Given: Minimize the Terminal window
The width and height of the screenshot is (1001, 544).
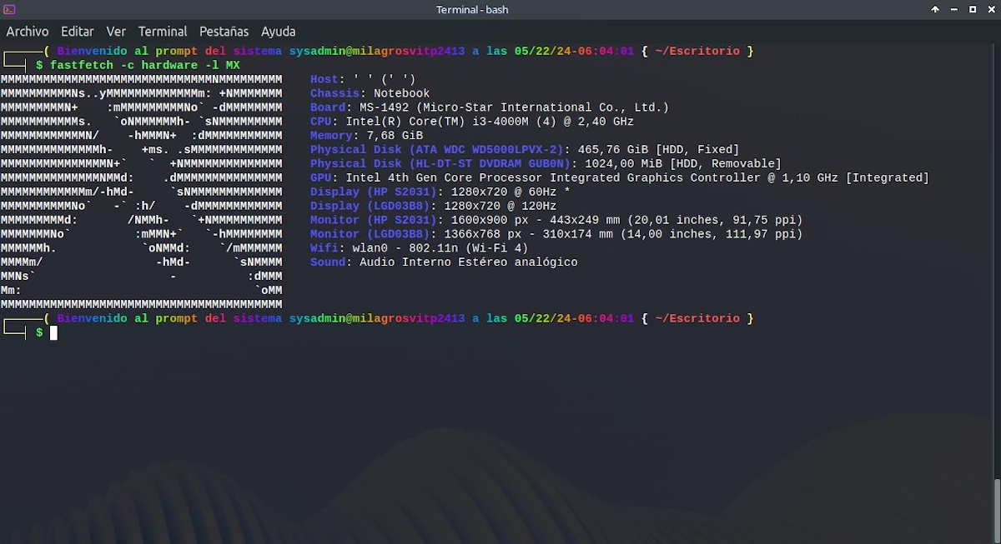Looking at the screenshot, I should pos(953,9).
